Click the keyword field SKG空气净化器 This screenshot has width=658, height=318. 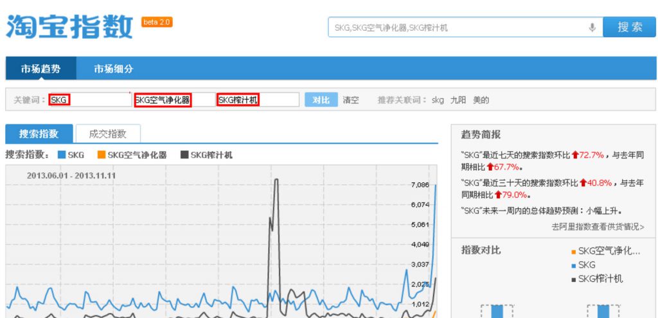[x=174, y=100]
